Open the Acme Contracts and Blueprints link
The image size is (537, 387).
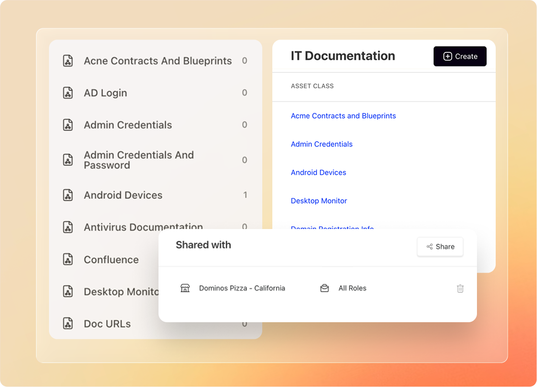(x=343, y=116)
